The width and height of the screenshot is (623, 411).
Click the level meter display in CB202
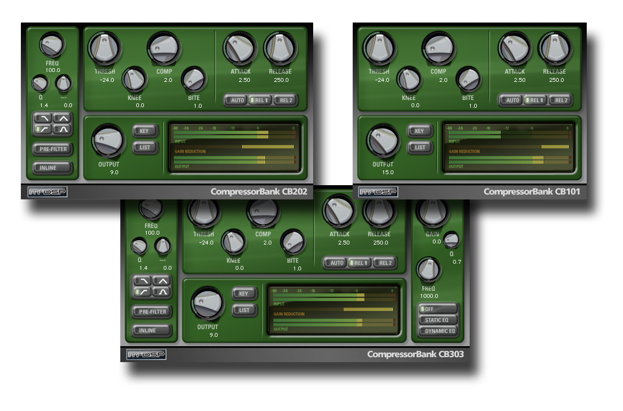(235, 147)
